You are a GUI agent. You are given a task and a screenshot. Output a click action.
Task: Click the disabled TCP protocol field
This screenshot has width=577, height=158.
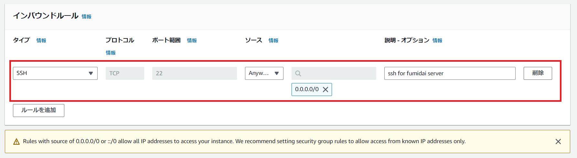(125, 73)
